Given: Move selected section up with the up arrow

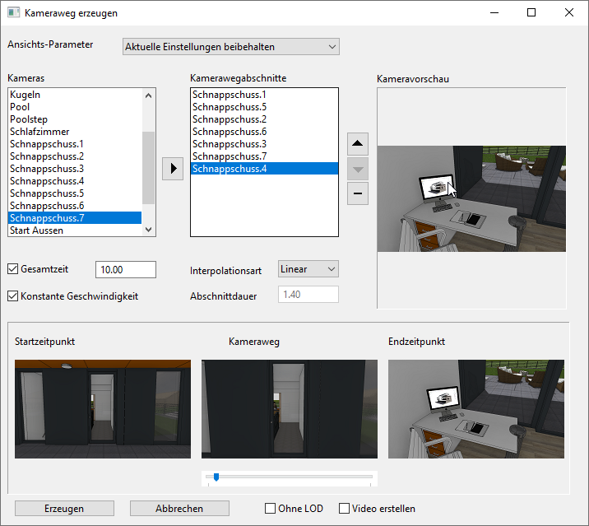Looking at the screenshot, I should coord(357,144).
